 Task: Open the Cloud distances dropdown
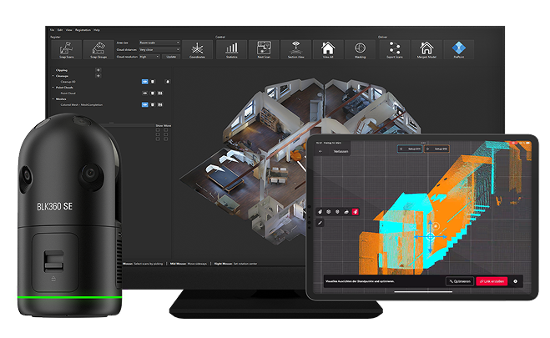tap(159, 49)
